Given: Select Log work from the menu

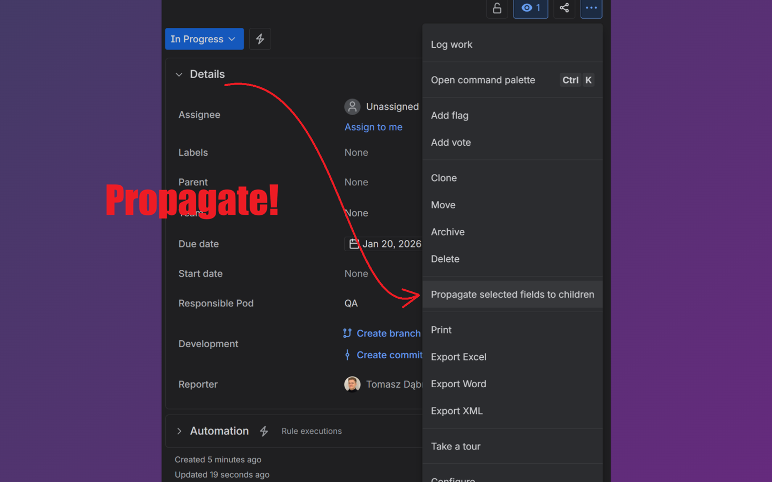Looking at the screenshot, I should 513,44.
